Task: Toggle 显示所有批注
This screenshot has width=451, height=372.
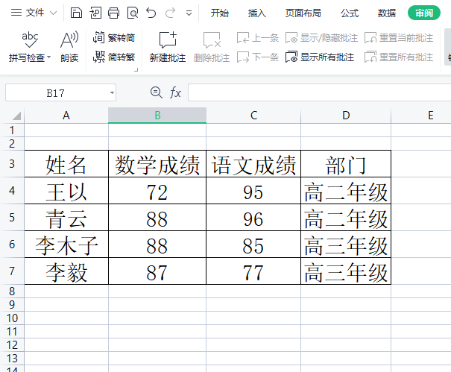Action: click(320, 57)
